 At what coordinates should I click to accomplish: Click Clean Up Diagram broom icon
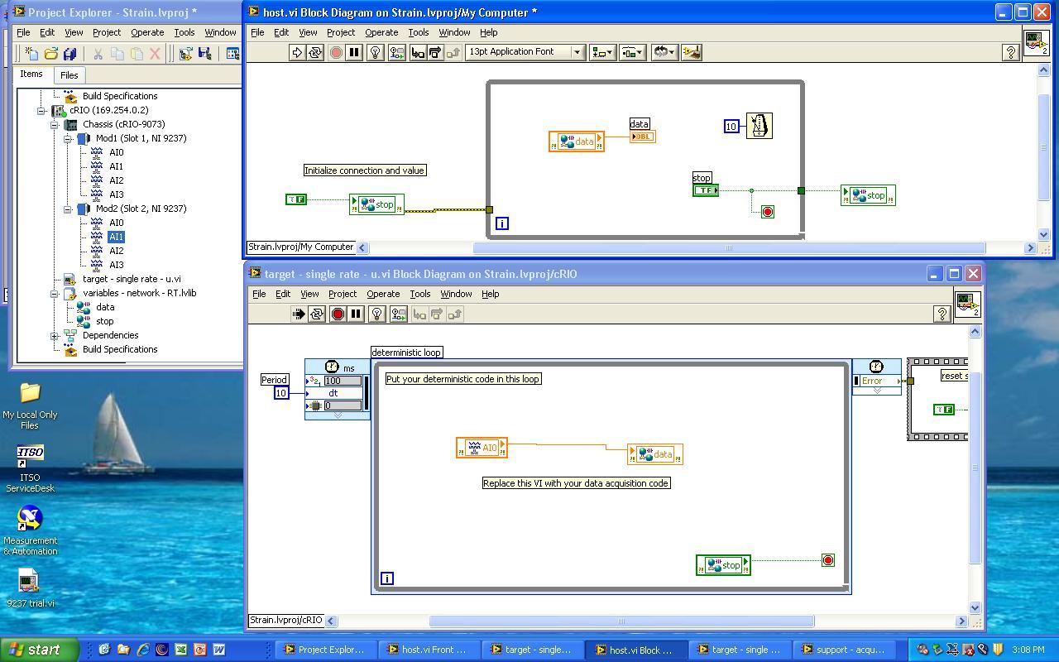coord(692,52)
